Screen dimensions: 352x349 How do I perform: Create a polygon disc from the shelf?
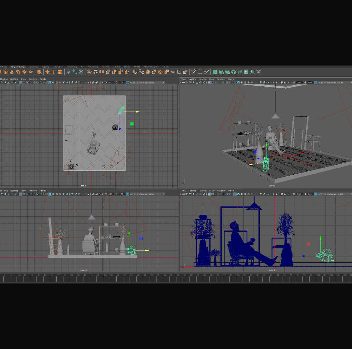[31, 72]
